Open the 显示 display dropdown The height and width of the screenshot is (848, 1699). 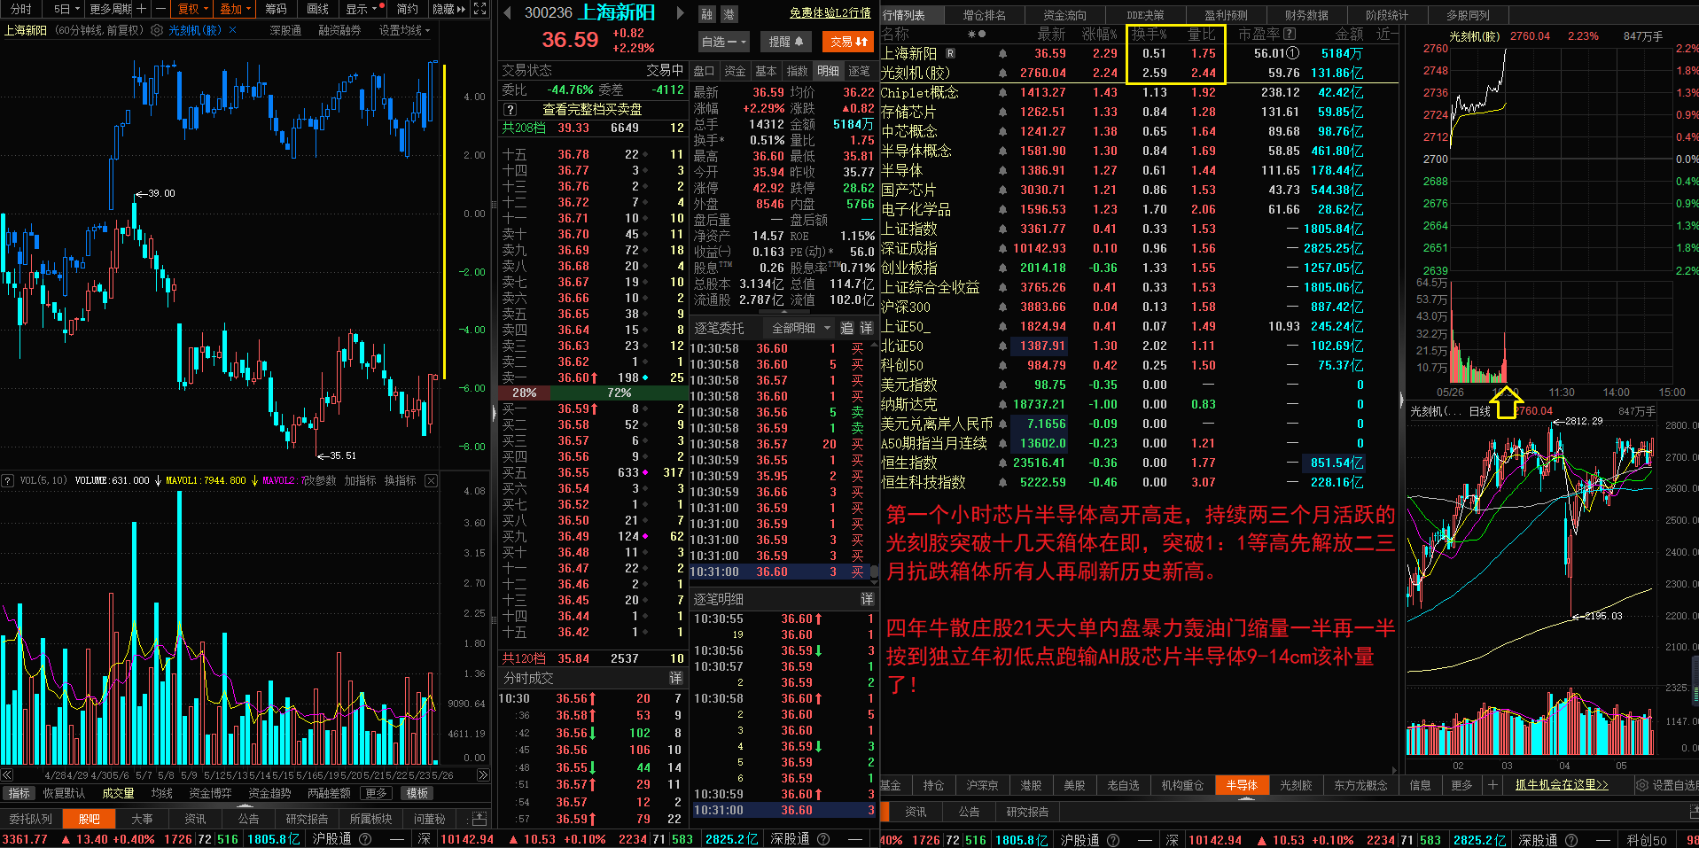pos(364,9)
